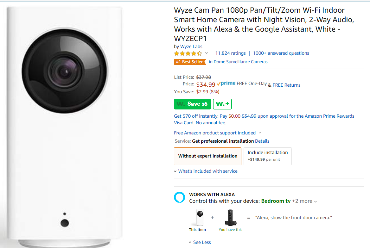Select Without expert installation option

point(207,156)
